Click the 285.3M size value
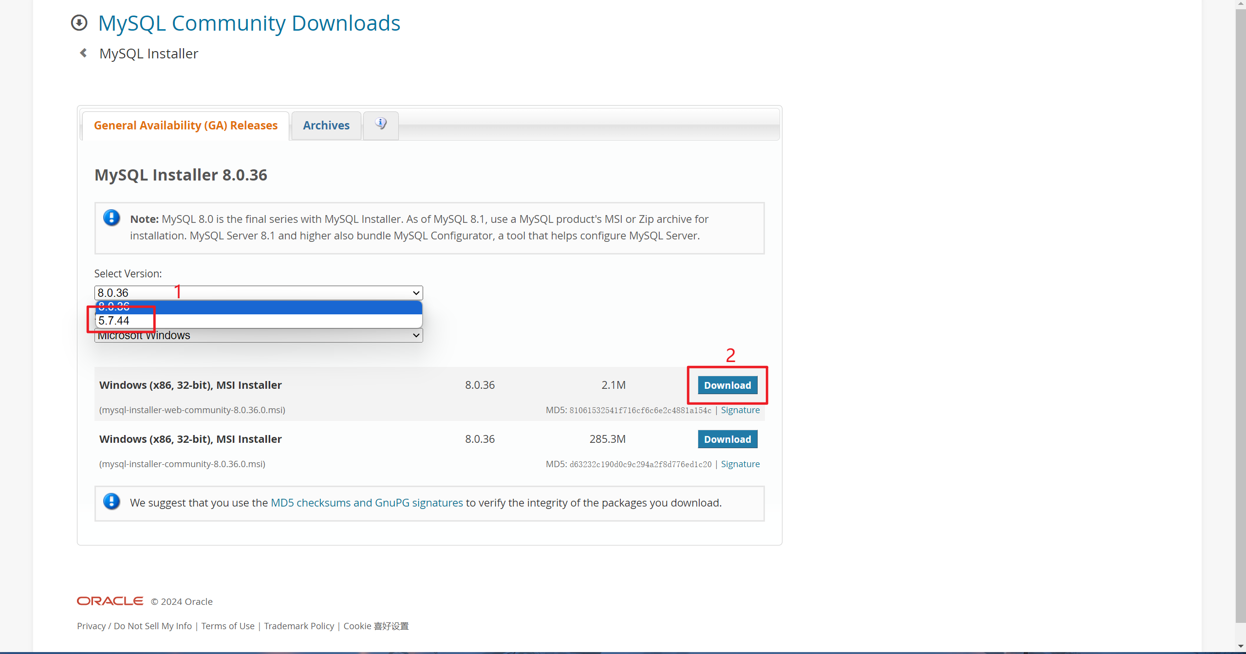 point(607,439)
